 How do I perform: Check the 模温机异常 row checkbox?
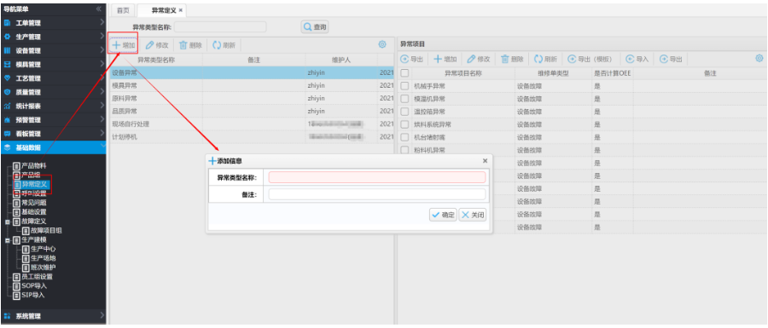pyautogui.click(x=404, y=99)
